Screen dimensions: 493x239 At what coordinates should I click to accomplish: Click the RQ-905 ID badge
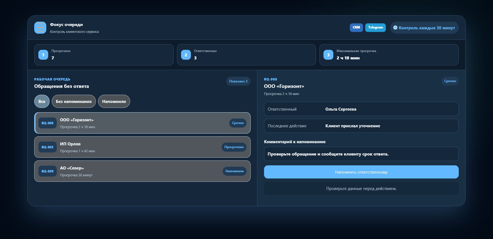tap(47, 147)
